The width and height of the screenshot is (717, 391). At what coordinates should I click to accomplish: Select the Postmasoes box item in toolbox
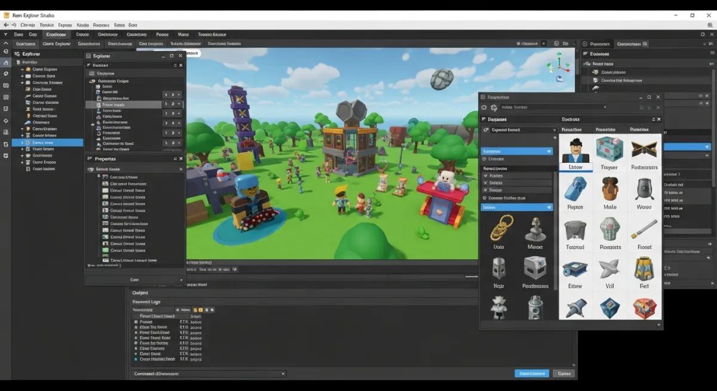point(535,268)
